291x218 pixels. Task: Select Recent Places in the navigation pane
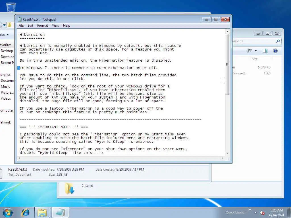click(x=7, y=63)
